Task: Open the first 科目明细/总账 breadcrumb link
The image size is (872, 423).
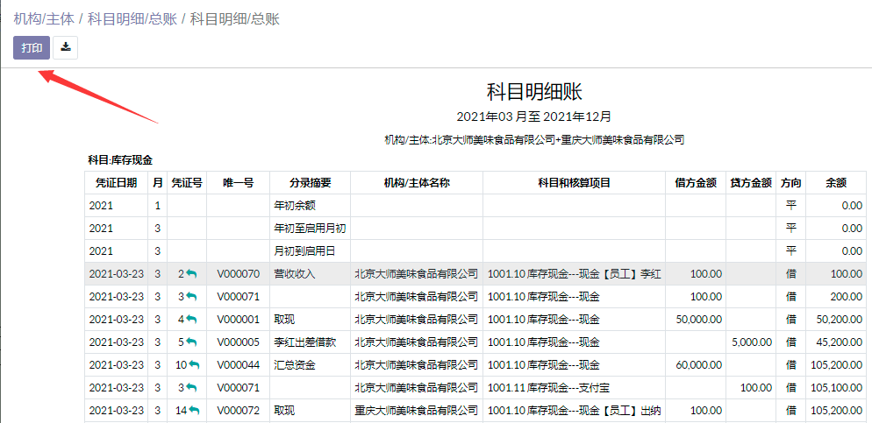Action: coord(132,19)
